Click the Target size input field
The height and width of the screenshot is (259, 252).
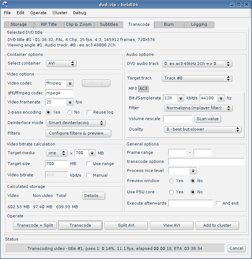click(56, 164)
